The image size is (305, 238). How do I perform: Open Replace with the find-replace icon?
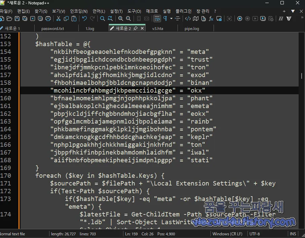[110, 19]
